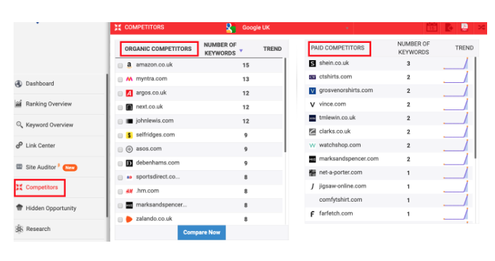Open the amazon.co.uk competitor row
Screen dimensions: 495x261
pyautogui.click(x=199, y=65)
